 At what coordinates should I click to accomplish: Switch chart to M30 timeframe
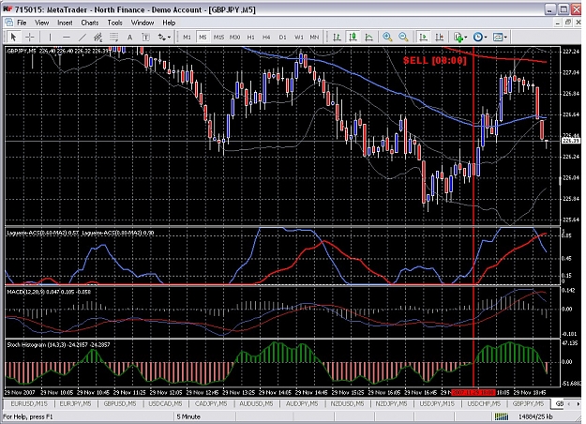point(234,37)
